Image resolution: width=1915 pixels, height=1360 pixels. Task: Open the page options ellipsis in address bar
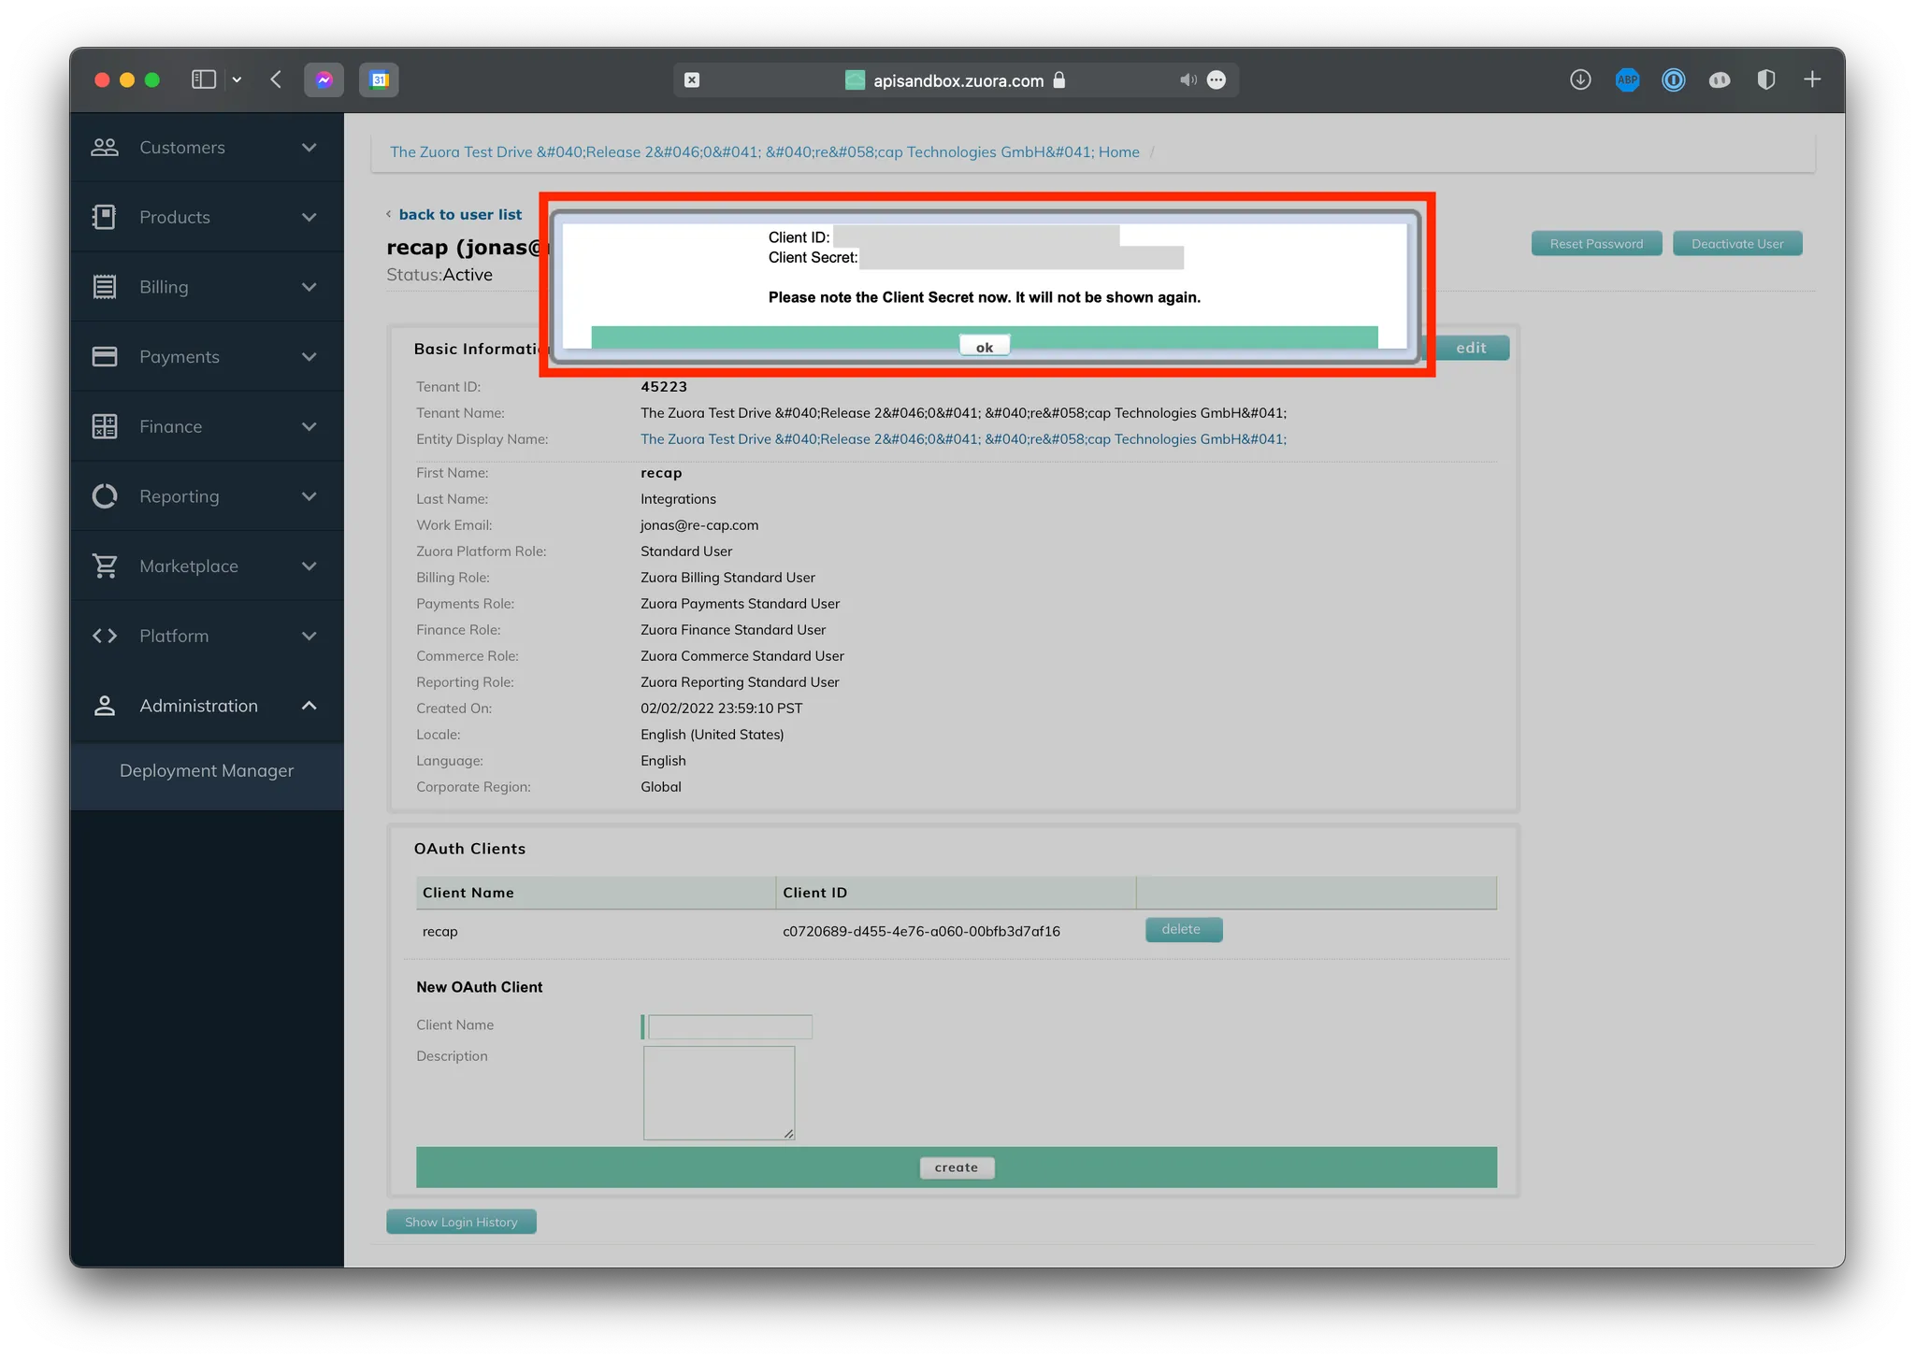point(1217,80)
